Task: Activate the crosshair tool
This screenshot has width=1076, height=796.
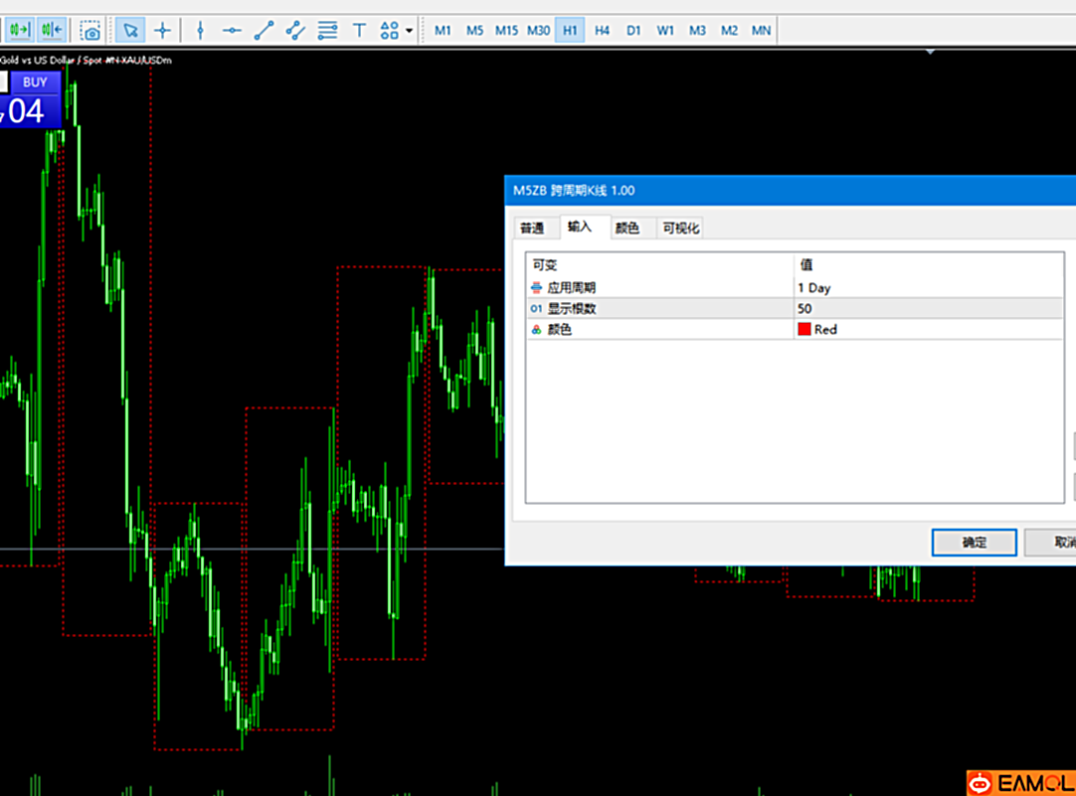Action: pyautogui.click(x=162, y=31)
